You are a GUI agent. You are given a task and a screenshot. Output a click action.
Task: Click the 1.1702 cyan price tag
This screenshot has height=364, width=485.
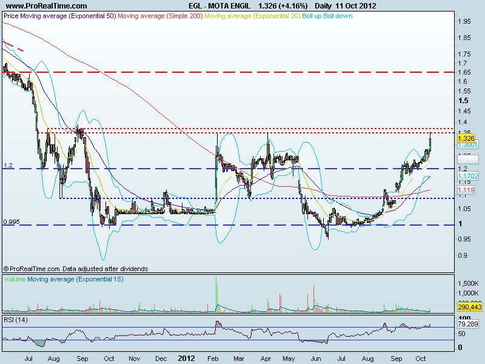[x=467, y=177]
